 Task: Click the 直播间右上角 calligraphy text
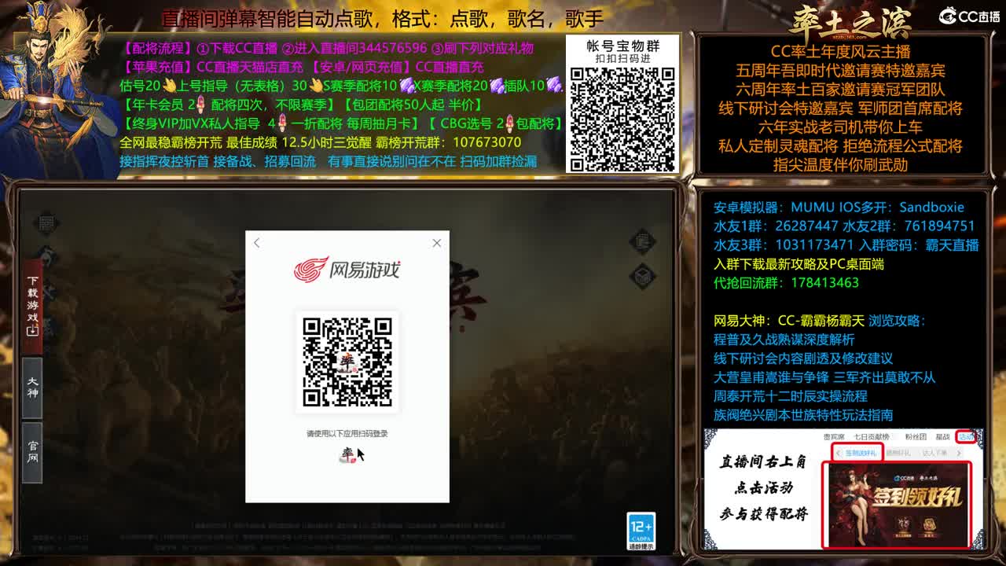[x=763, y=461]
